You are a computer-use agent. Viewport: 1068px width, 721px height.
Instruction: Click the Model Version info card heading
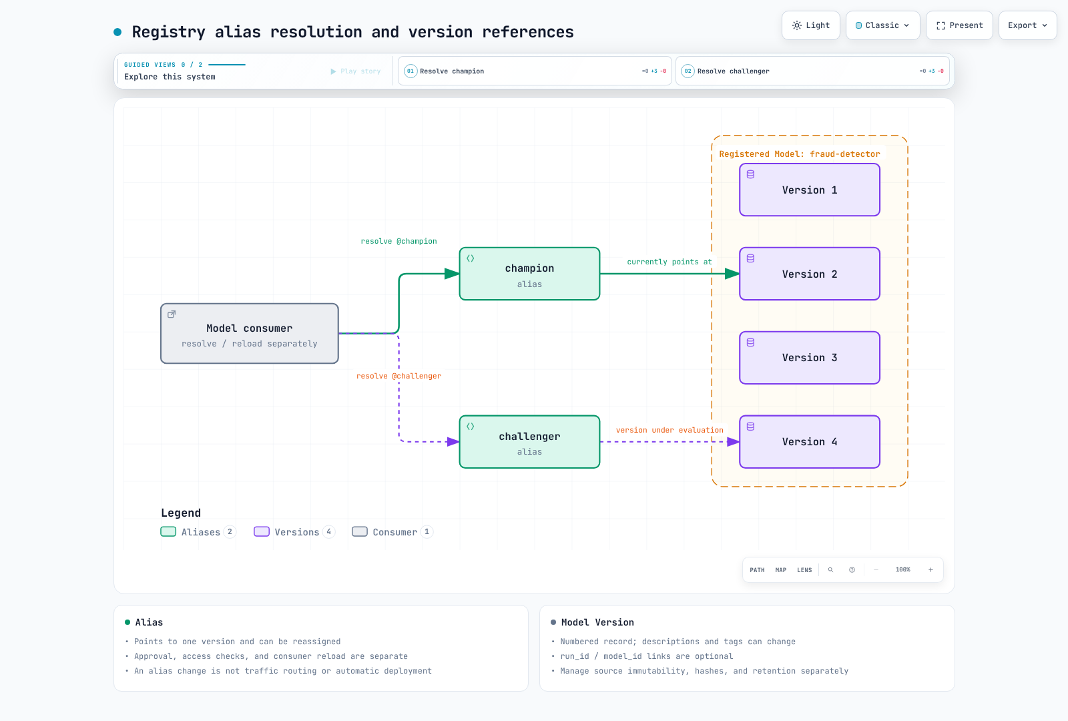[x=597, y=622]
